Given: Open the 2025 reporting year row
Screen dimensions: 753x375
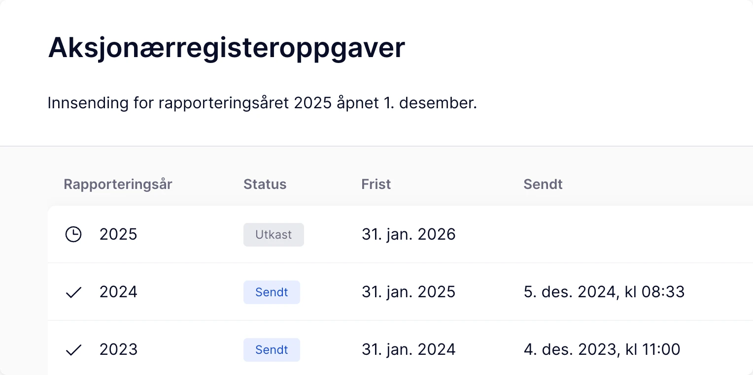Looking at the screenshot, I should click(x=118, y=235).
